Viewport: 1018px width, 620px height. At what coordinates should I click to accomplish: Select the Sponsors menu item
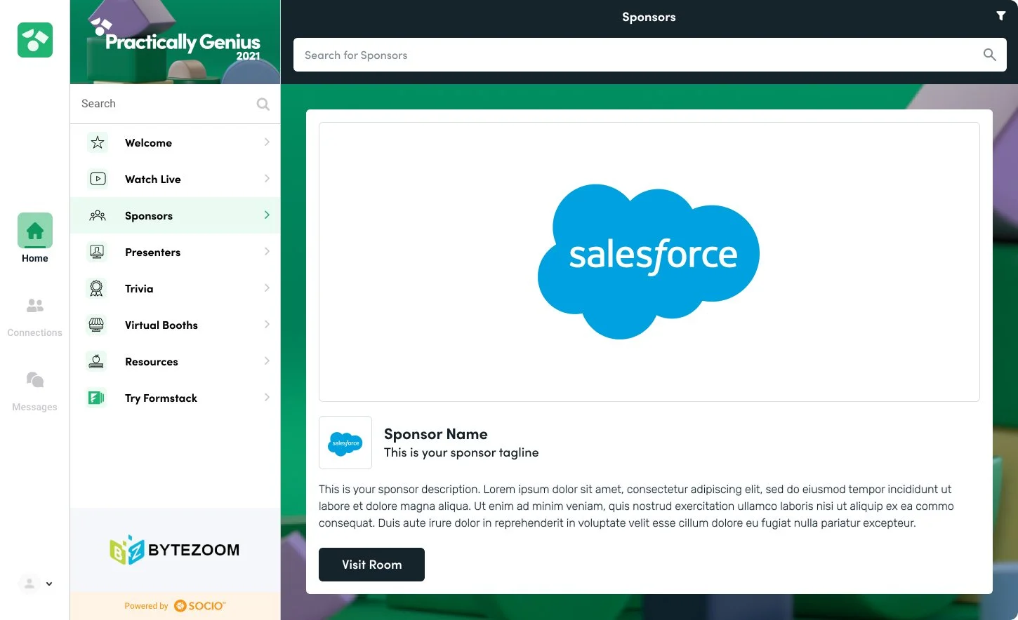(x=176, y=215)
